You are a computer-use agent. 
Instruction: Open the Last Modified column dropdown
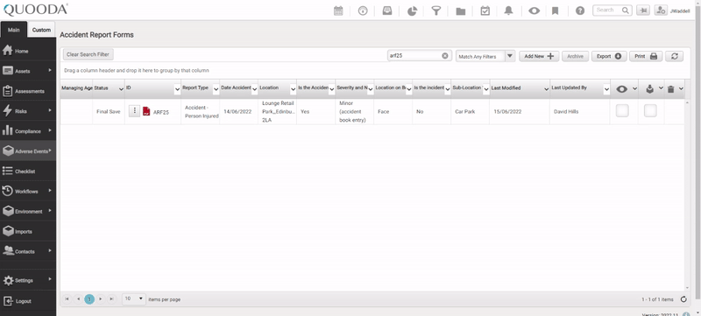(x=546, y=89)
